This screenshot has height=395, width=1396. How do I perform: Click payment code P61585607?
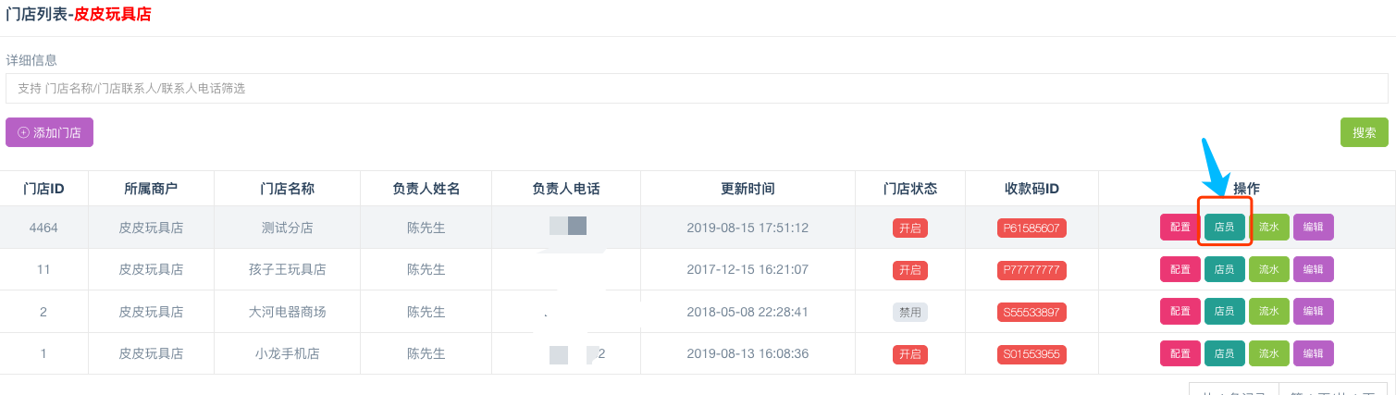coord(1032,228)
